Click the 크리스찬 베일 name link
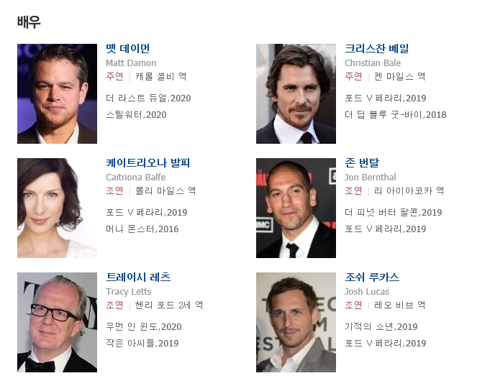The width and height of the screenshot is (490, 386). (377, 48)
